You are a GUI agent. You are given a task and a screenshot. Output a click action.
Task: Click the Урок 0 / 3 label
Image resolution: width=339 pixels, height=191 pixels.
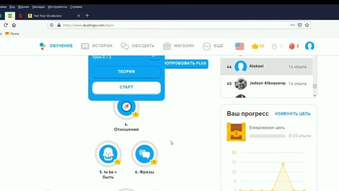tap(102, 57)
